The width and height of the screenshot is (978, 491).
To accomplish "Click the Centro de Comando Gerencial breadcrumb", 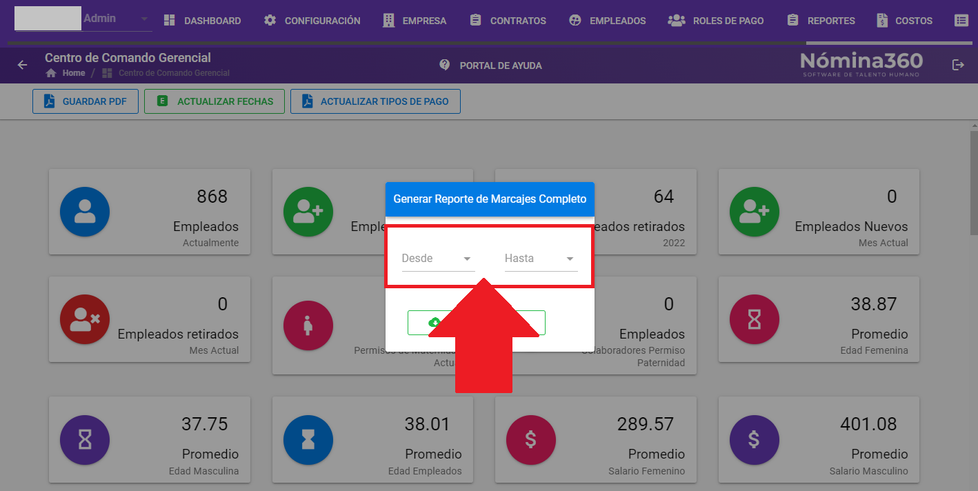I will click(x=166, y=73).
